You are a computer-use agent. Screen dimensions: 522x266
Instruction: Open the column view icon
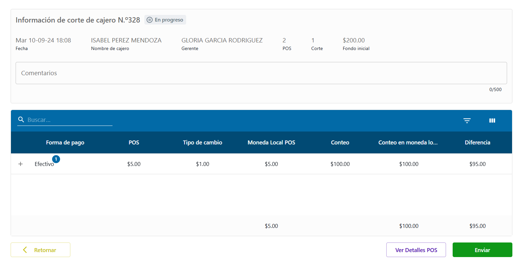tap(492, 121)
